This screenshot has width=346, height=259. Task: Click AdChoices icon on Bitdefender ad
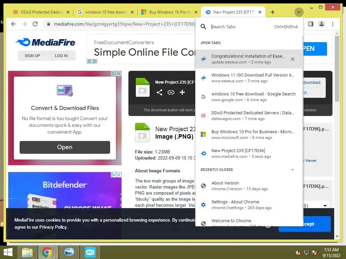(114, 175)
